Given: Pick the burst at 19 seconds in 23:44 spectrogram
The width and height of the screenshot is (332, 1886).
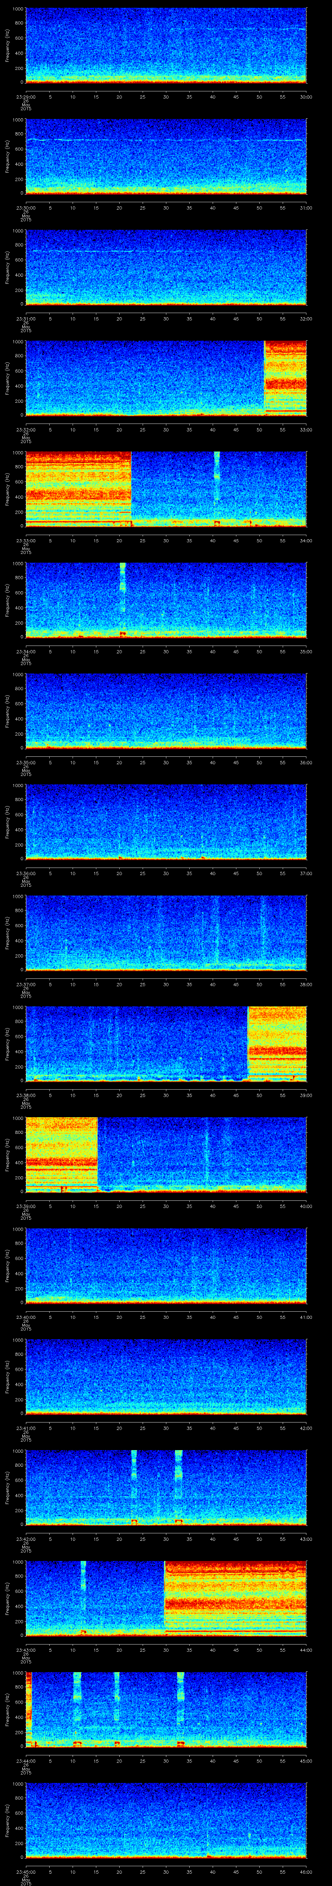Looking at the screenshot, I should tap(117, 1709).
